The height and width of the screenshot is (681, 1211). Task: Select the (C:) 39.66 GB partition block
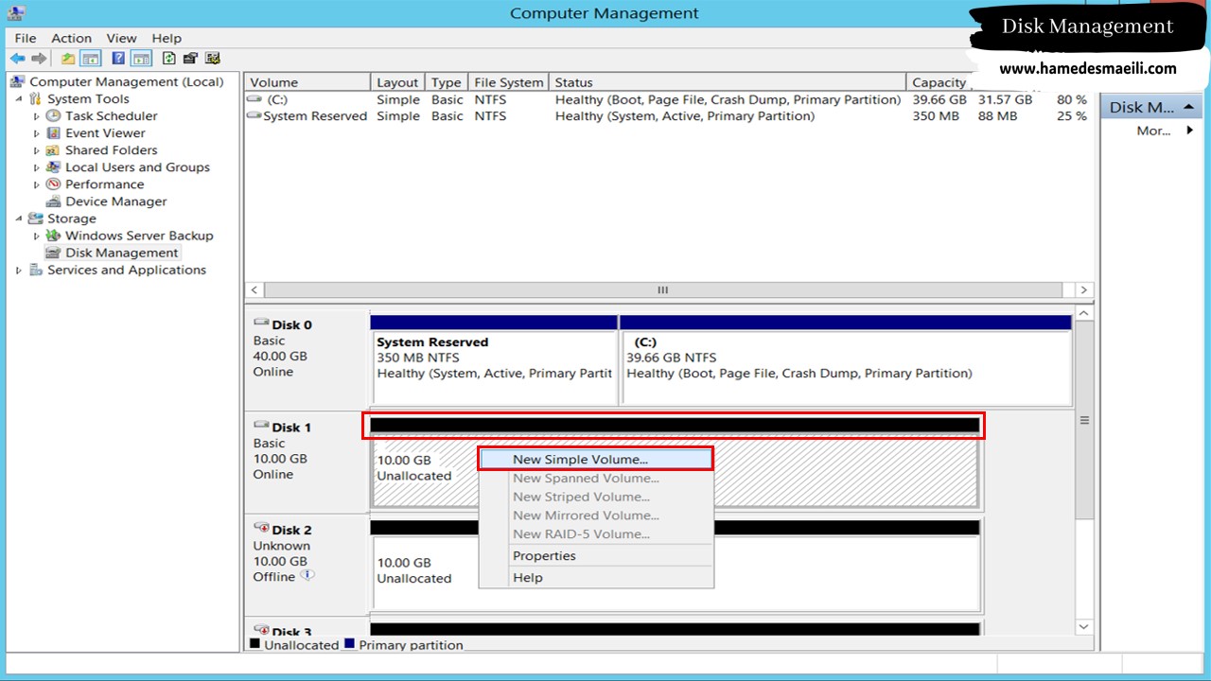846,361
